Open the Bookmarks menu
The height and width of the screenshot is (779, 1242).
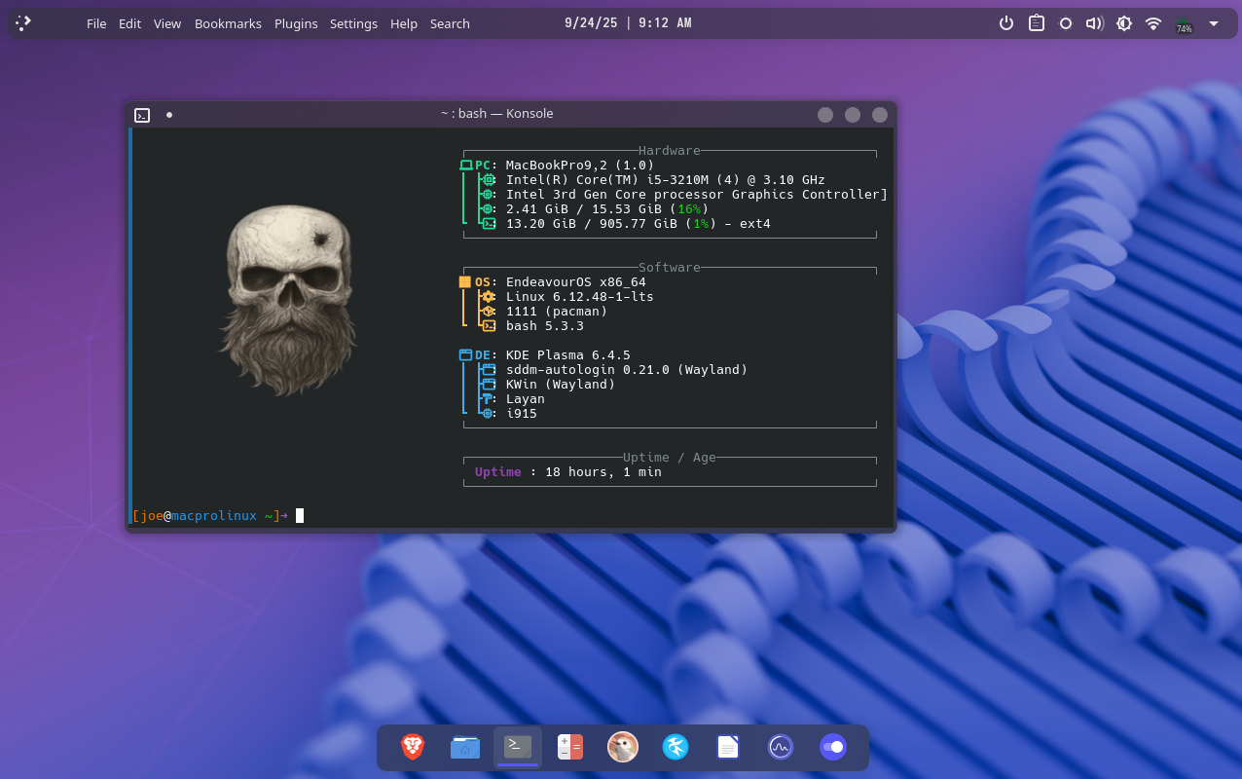point(228,23)
